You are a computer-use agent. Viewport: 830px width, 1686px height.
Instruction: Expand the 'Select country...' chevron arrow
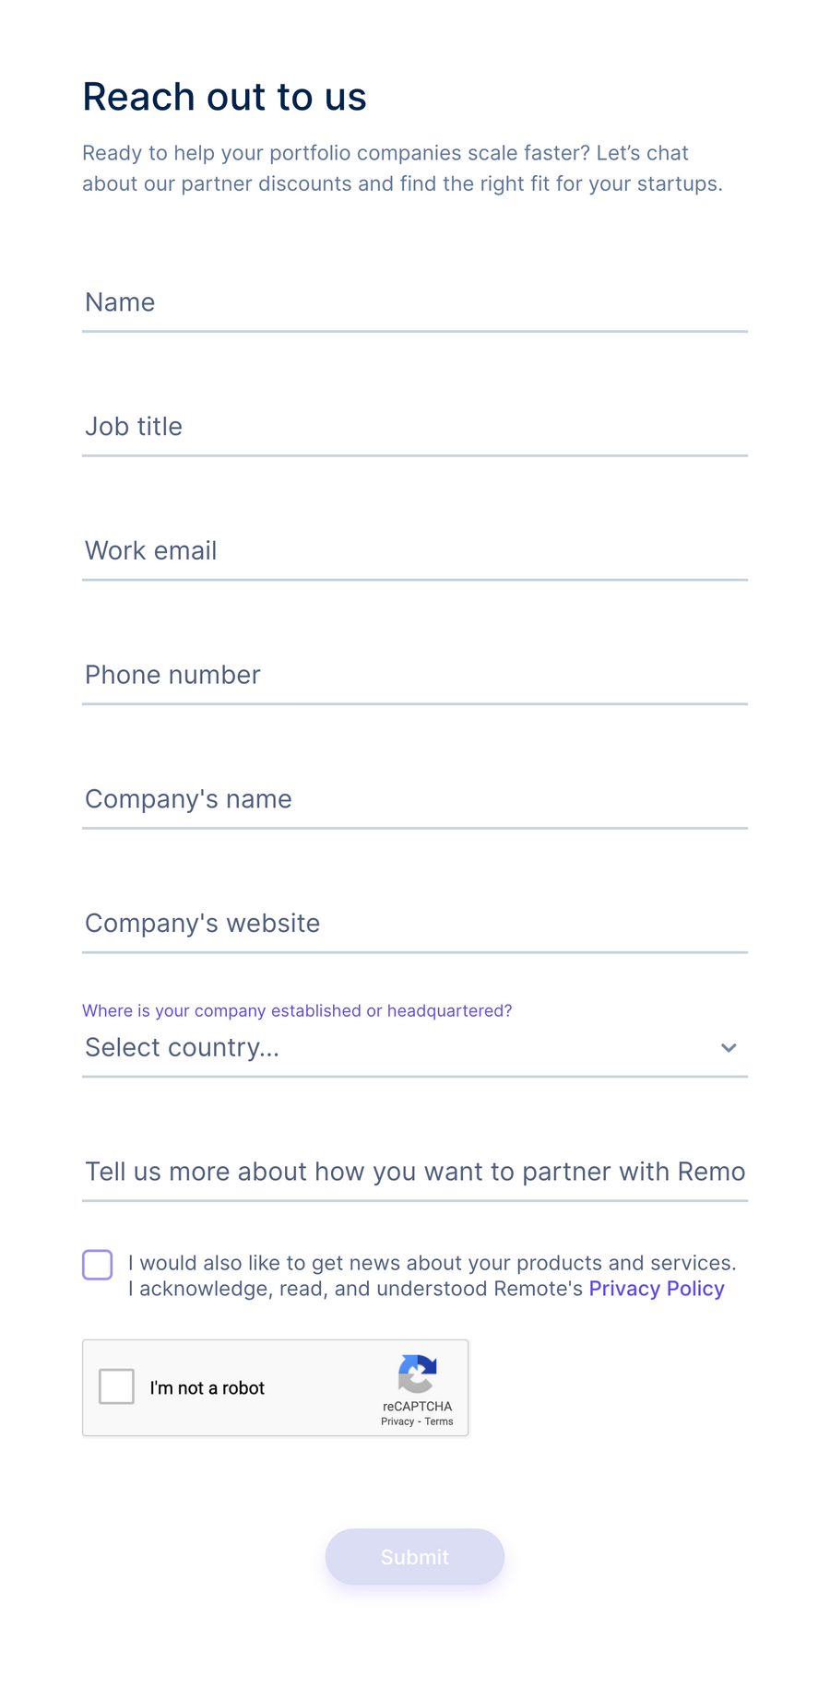[728, 1047]
